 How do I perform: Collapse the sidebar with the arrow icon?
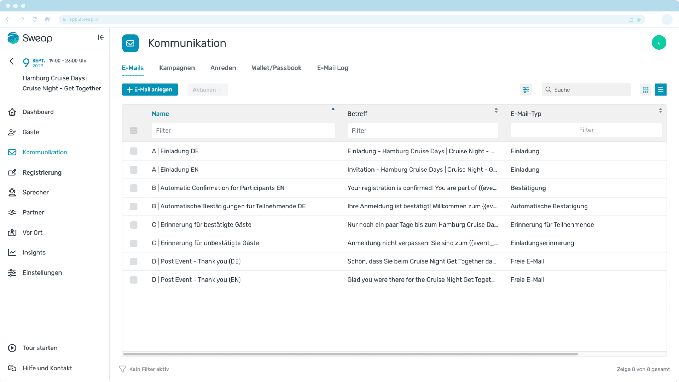click(101, 37)
